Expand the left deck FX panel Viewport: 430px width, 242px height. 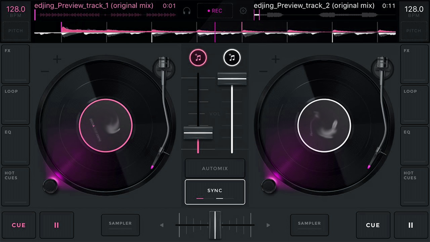click(16, 64)
